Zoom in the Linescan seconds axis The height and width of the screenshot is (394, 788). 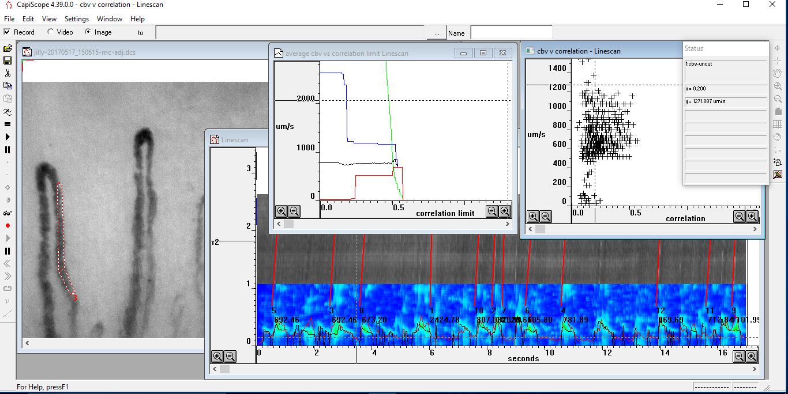pyautogui.click(x=752, y=357)
